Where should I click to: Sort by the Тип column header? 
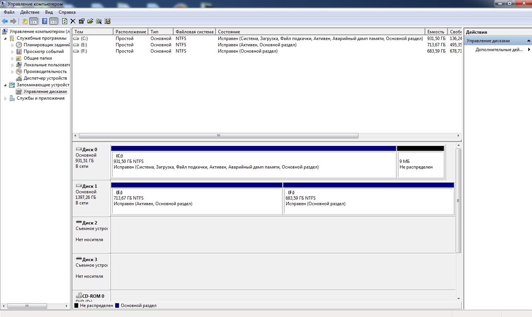click(x=161, y=32)
